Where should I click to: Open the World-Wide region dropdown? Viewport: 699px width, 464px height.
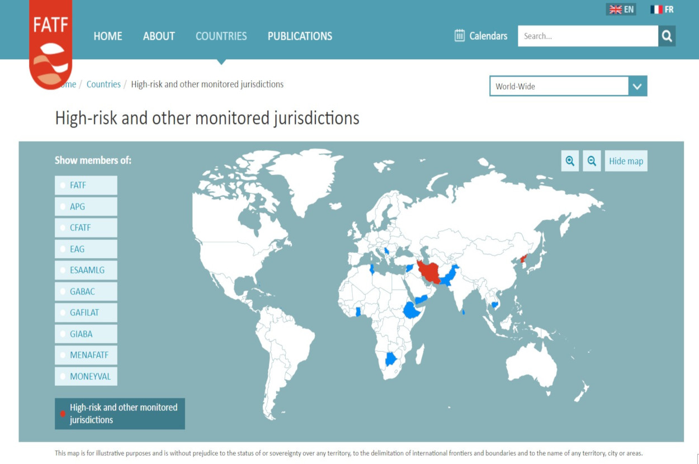[559, 87]
